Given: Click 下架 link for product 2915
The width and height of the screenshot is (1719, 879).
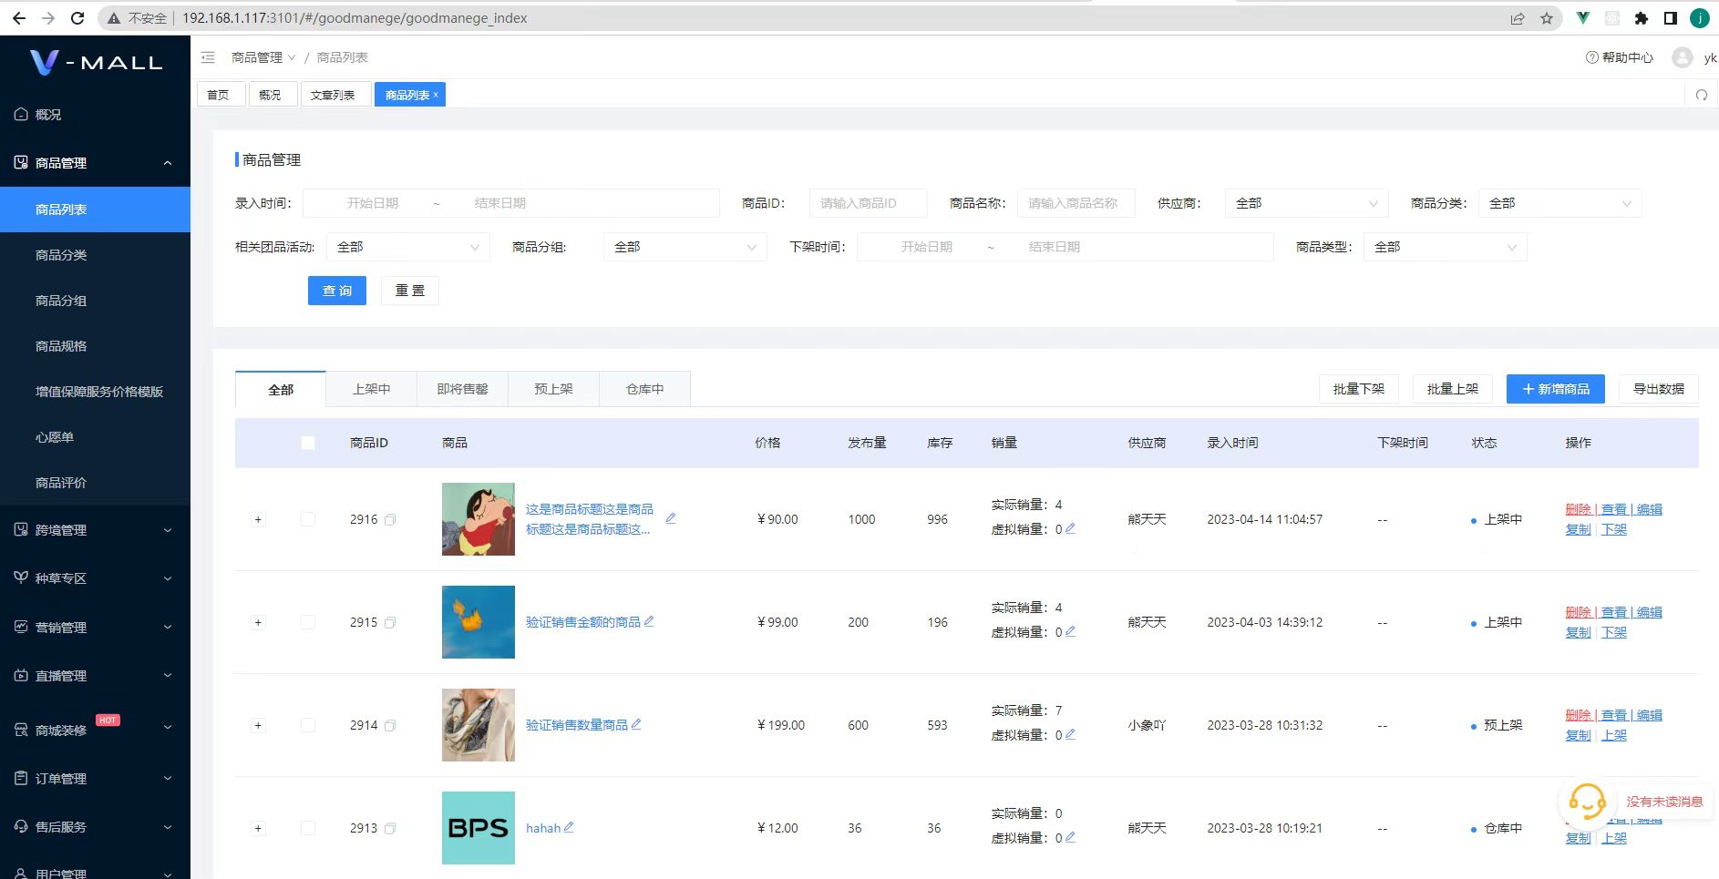Looking at the screenshot, I should (1614, 632).
